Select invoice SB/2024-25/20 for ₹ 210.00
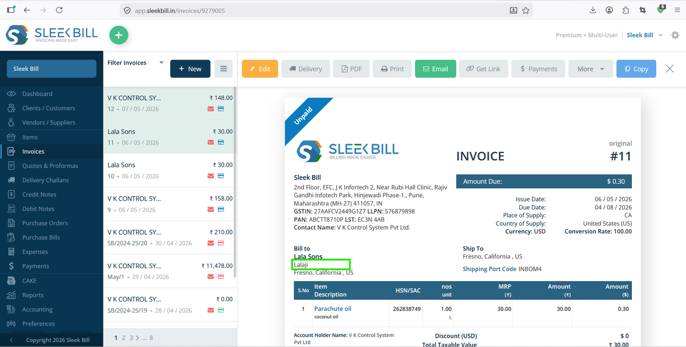Viewport: 686px width, 347px height. coord(169,237)
